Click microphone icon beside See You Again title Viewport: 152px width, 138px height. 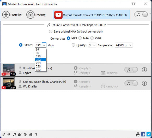(20, 82)
